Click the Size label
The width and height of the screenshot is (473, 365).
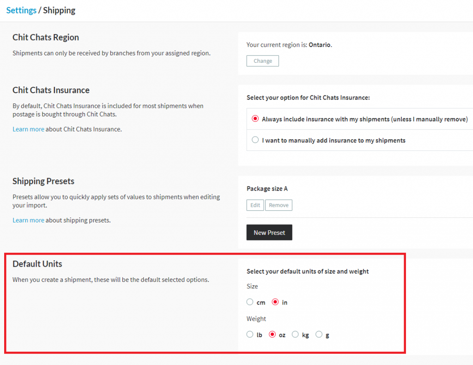click(x=252, y=286)
